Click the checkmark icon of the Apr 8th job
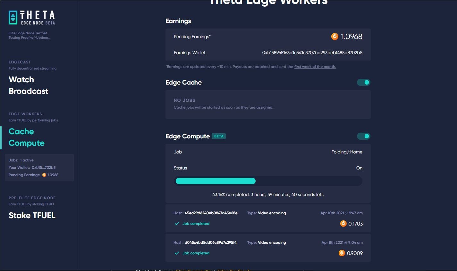 click(x=177, y=253)
